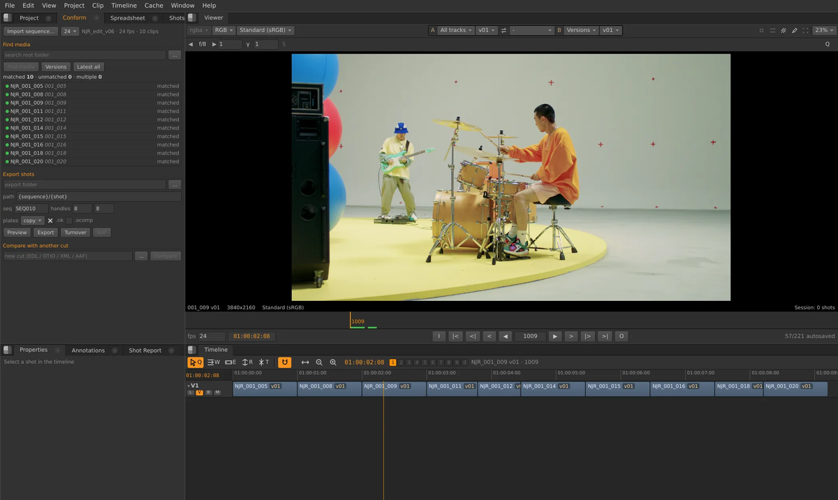Pick the roll tool labeled R
This screenshot has width=838, height=500.
(x=247, y=362)
